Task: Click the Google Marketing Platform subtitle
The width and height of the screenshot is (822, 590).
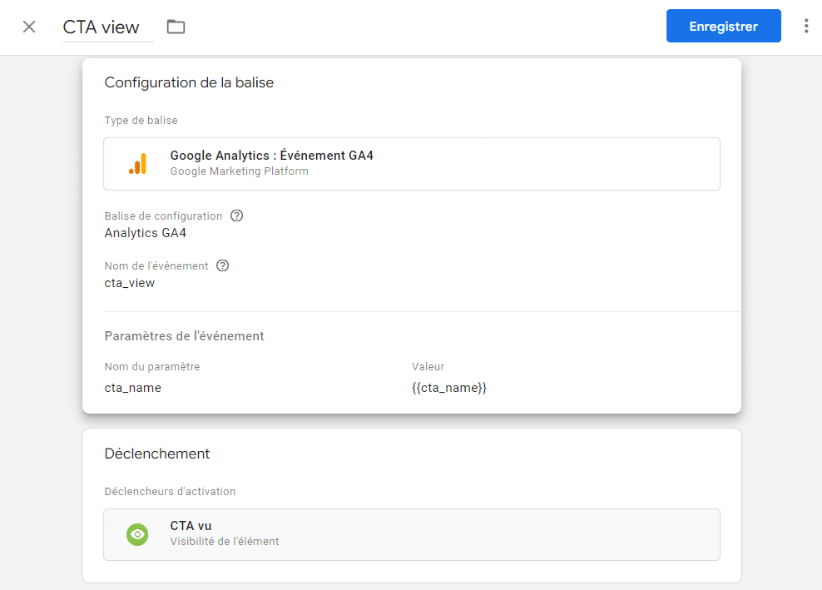Action: (239, 171)
